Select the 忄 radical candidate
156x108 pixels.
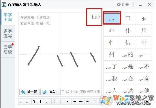112,42
